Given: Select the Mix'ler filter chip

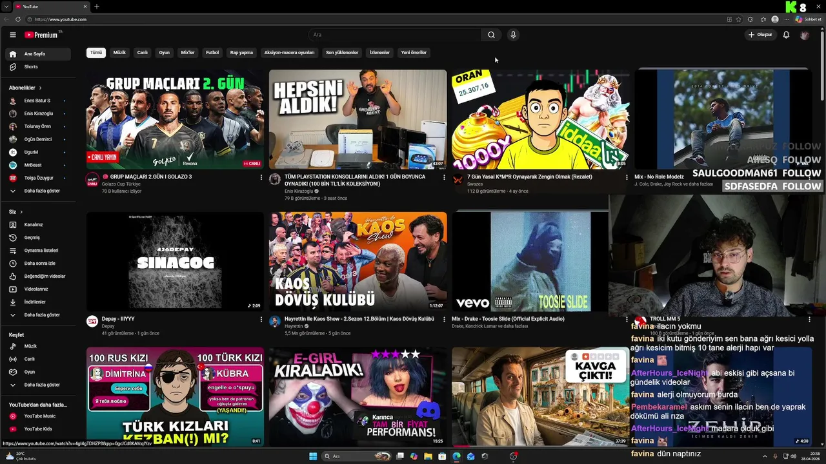Looking at the screenshot, I should point(188,53).
